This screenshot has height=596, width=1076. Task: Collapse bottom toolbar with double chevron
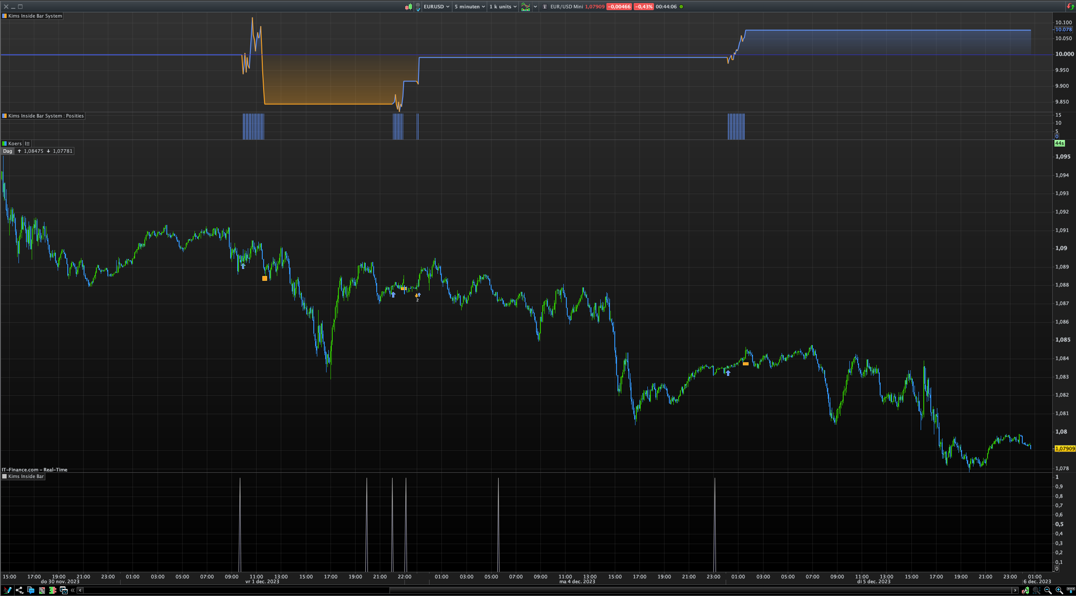point(73,590)
